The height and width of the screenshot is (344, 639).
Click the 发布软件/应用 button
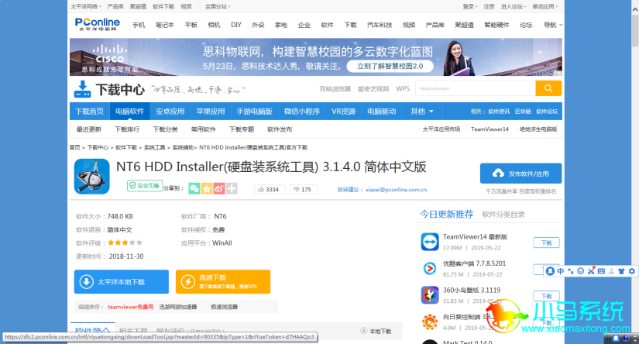(520, 174)
